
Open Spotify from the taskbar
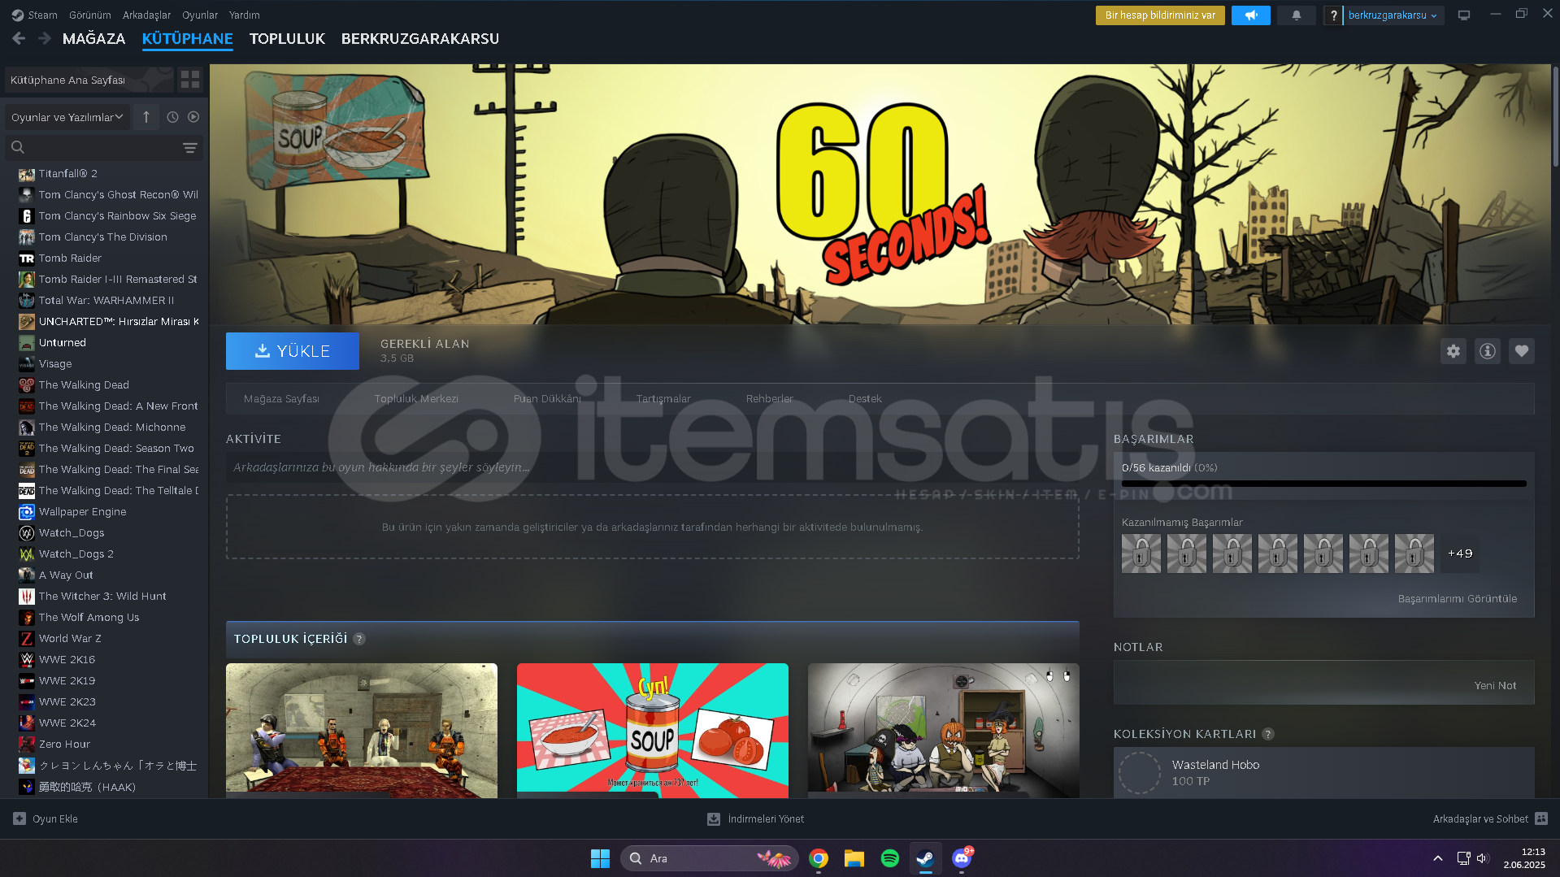pos(890,858)
